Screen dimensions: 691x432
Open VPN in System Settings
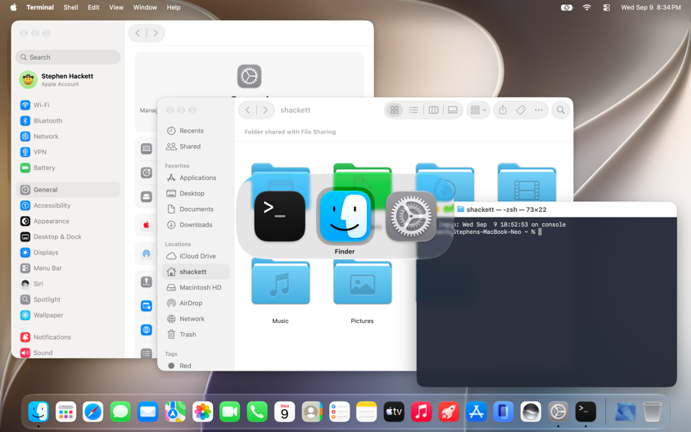pyautogui.click(x=68, y=152)
